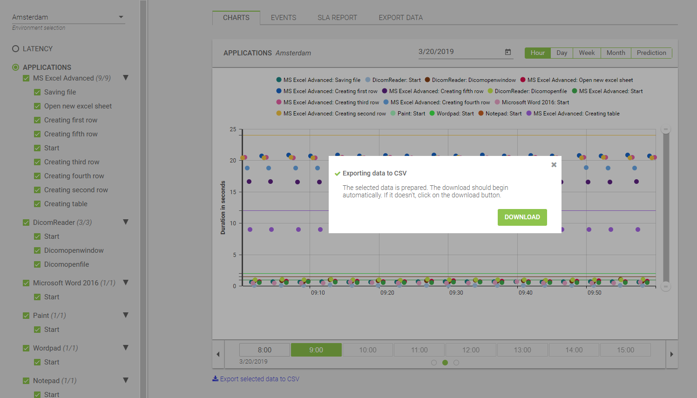Select the APPLICATIONS radio button

pos(16,67)
